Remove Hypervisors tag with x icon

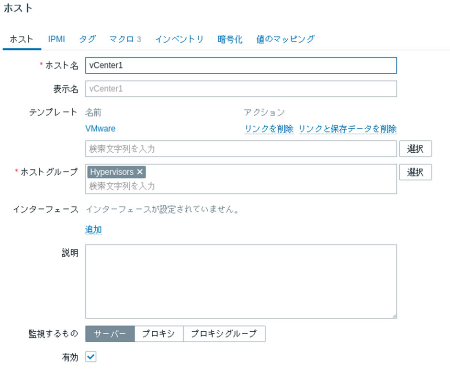140,172
